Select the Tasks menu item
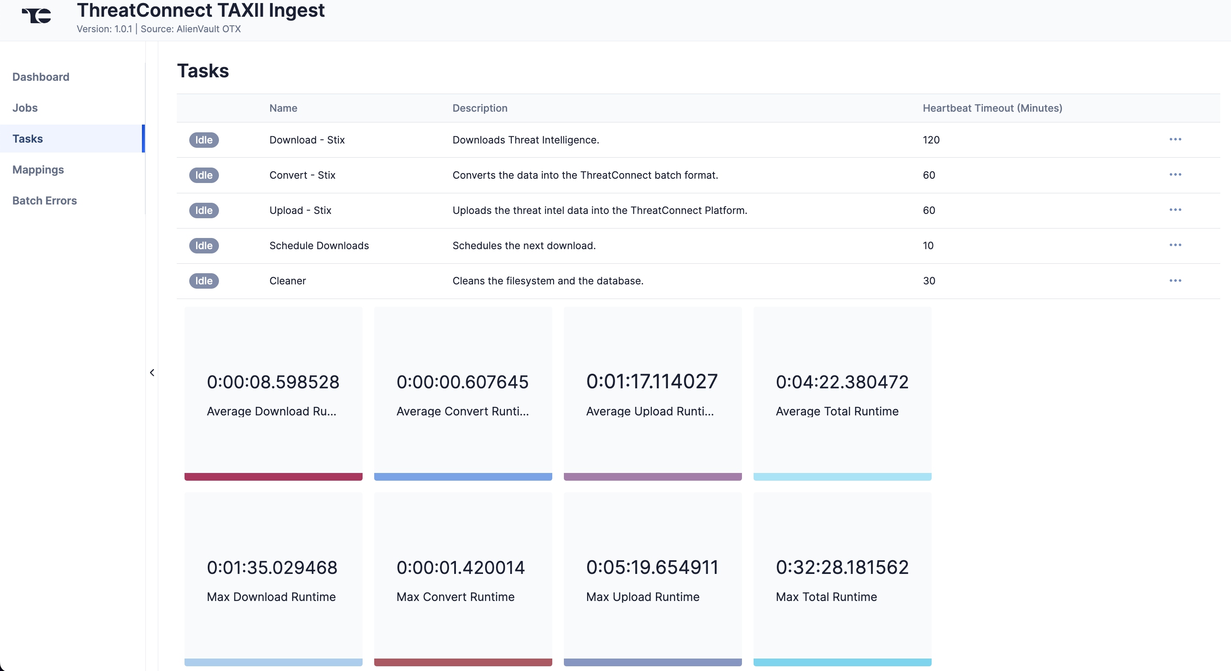1231x671 pixels. (72, 139)
